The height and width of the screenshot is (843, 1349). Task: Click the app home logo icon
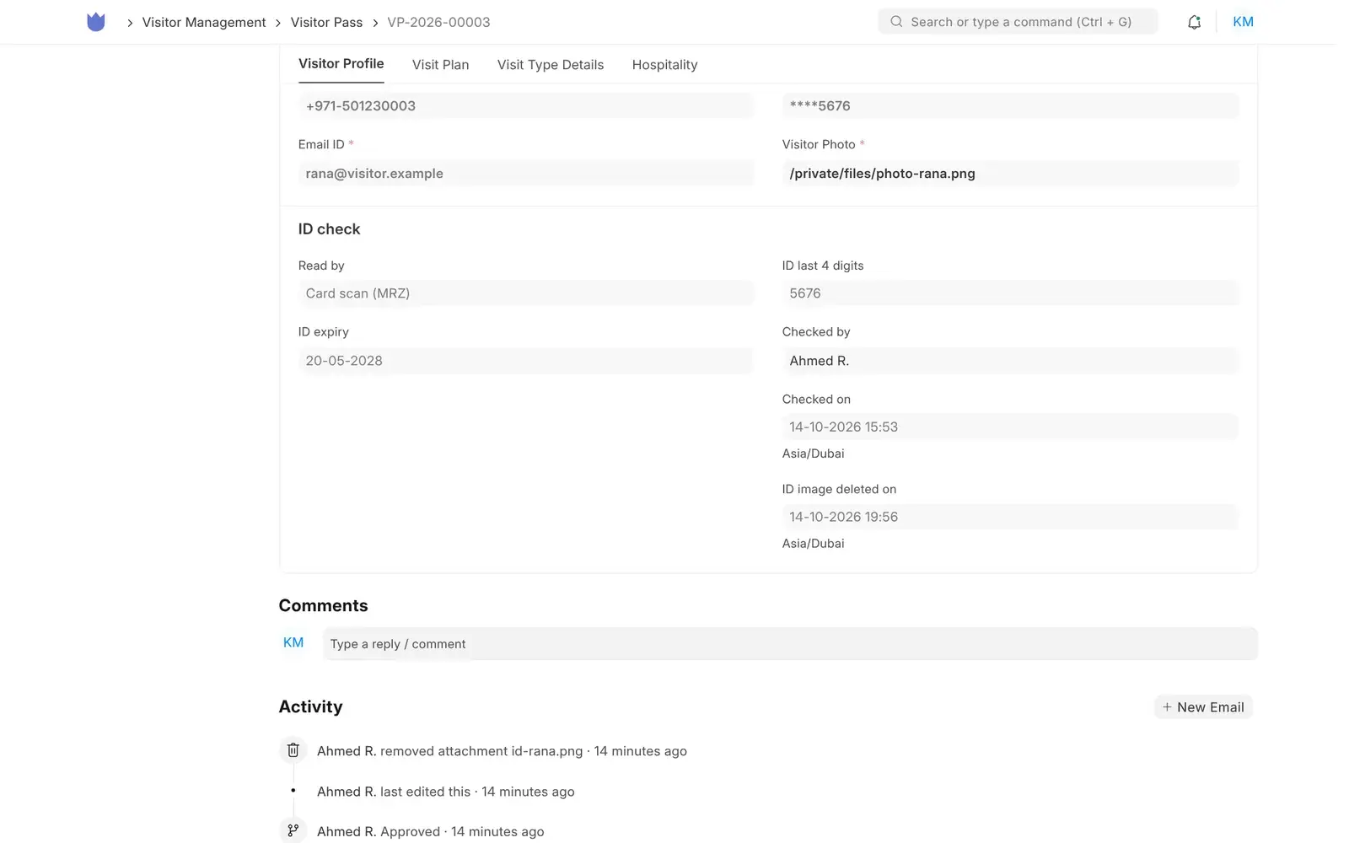96,22
